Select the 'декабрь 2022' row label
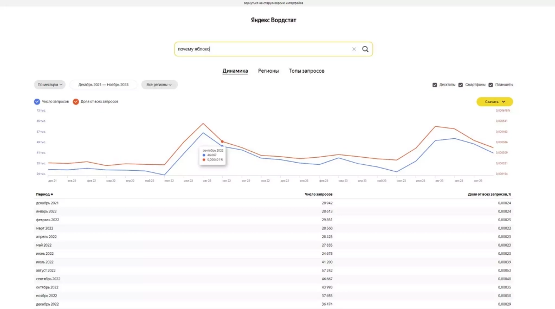Image resolution: width=555 pixels, height=309 pixels. pyautogui.click(x=47, y=305)
